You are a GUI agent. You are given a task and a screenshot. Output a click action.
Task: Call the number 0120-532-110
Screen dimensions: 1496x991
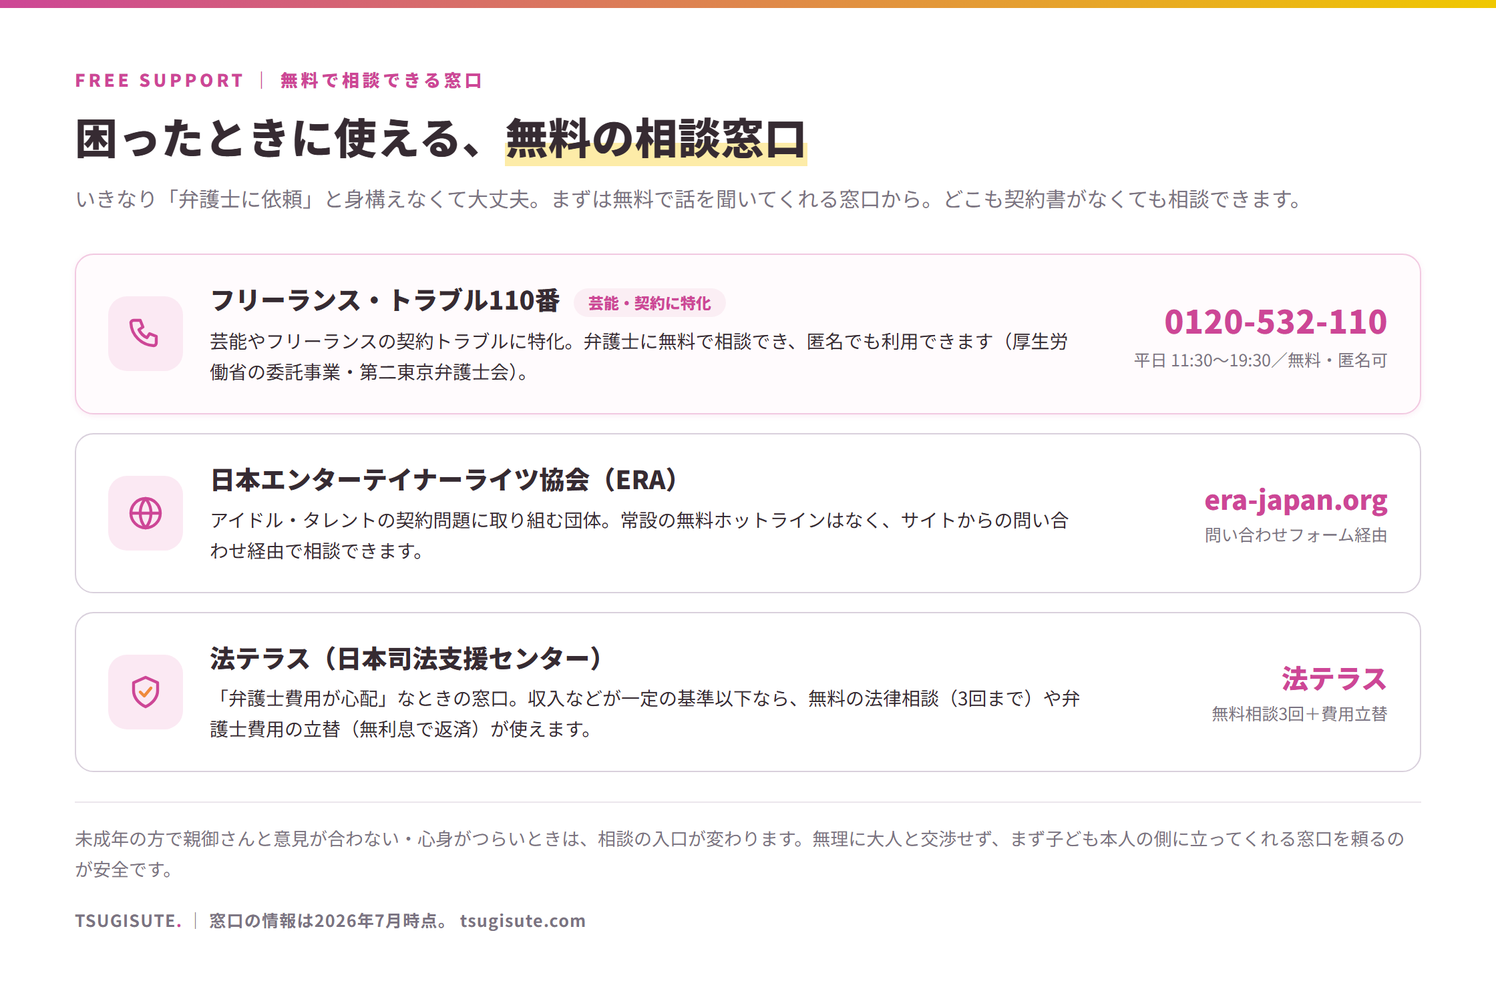point(1276,322)
